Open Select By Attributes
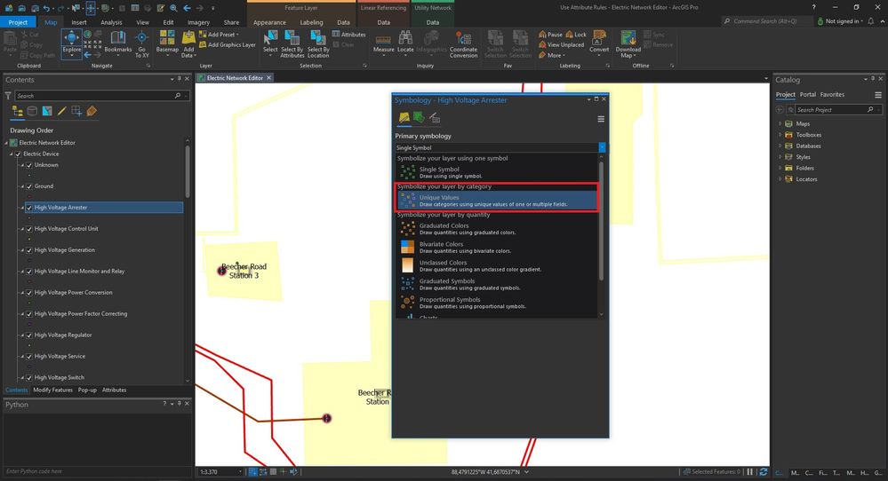The image size is (888, 481). coord(292,44)
